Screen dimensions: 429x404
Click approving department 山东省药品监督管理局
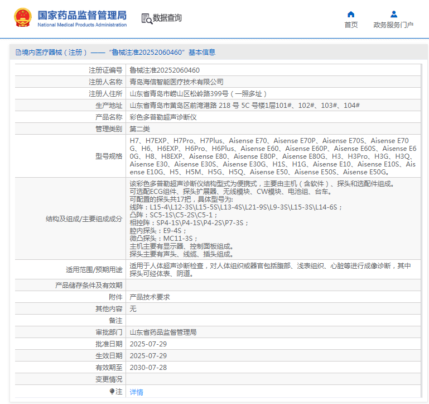[163, 332]
